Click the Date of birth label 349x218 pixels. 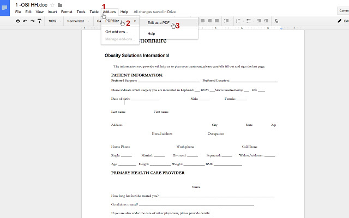point(121,99)
